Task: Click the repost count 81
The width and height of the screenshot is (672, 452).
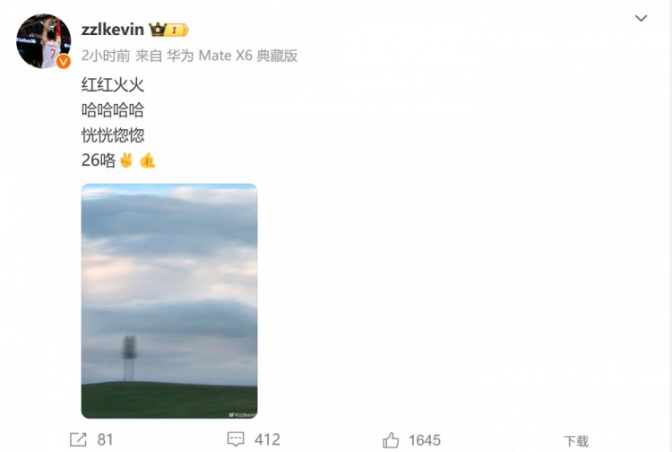Action: pyautogui.click(x=105, y=439)
